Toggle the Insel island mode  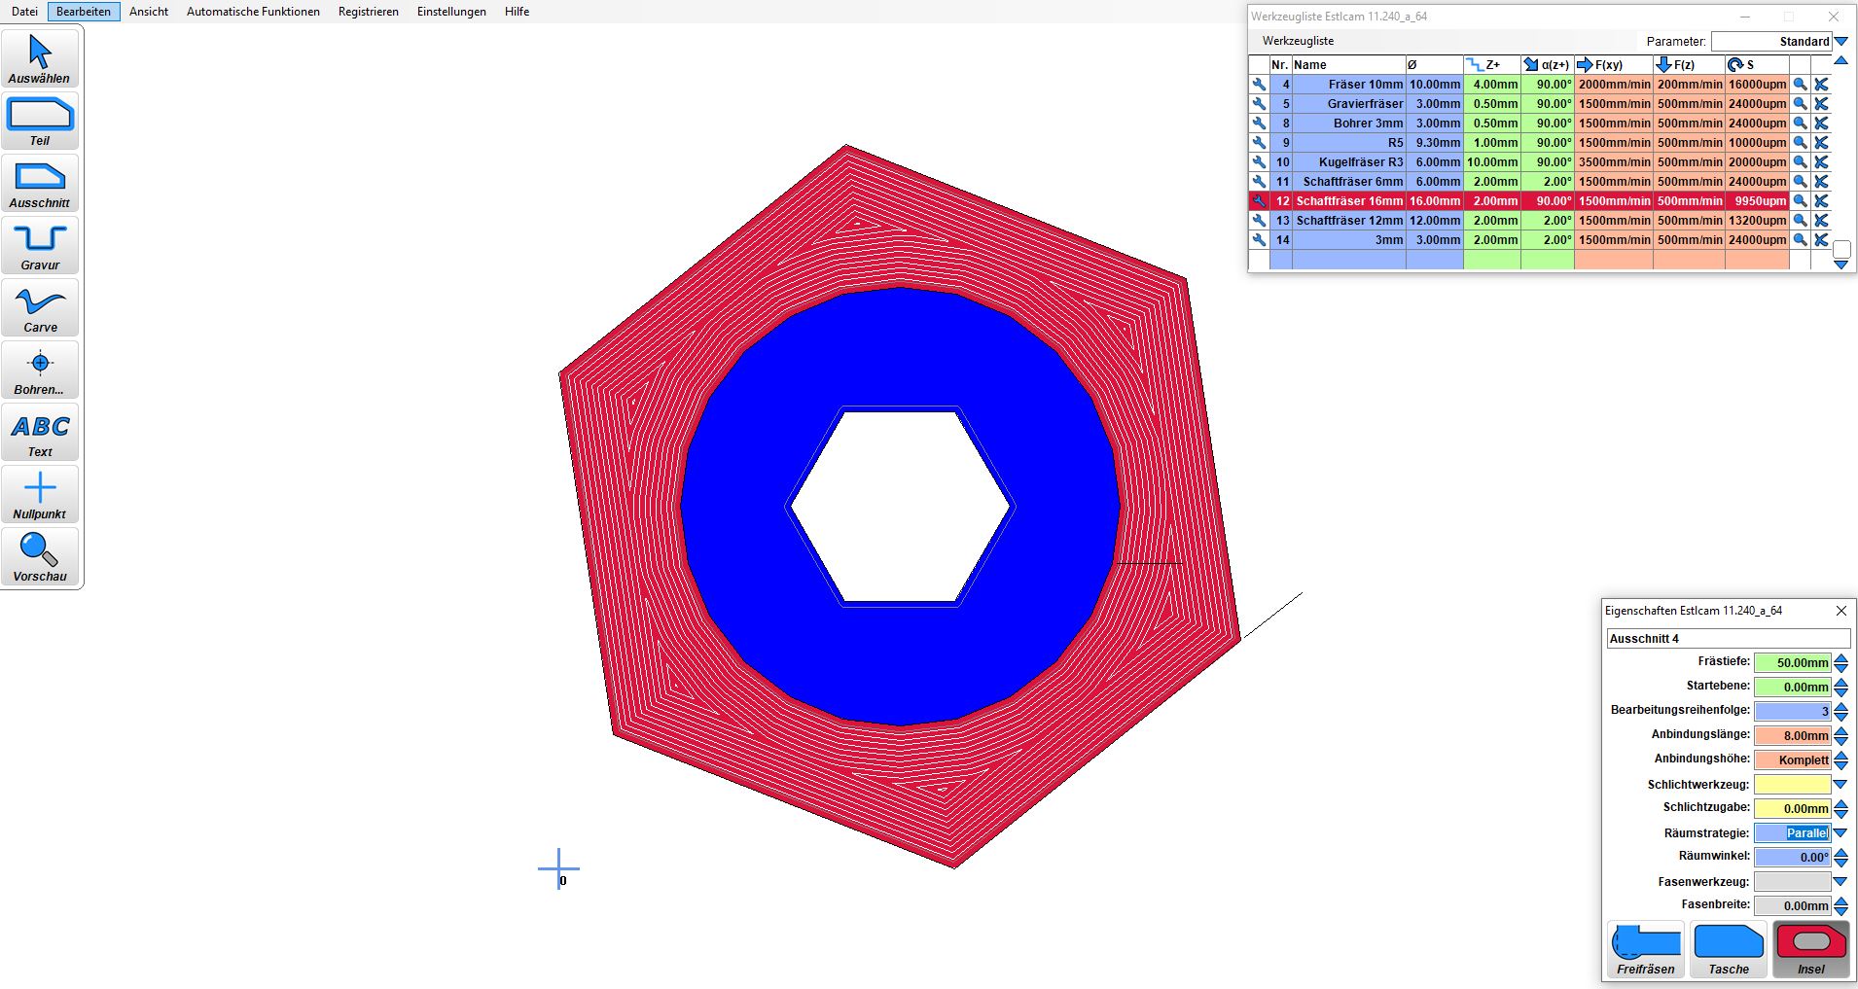(1810, 949)
